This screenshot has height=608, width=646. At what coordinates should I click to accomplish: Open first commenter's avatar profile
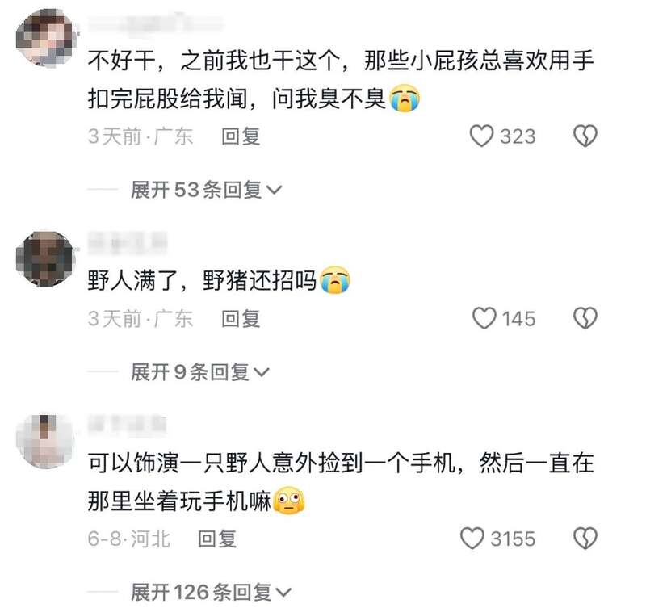tap(45, 38)
